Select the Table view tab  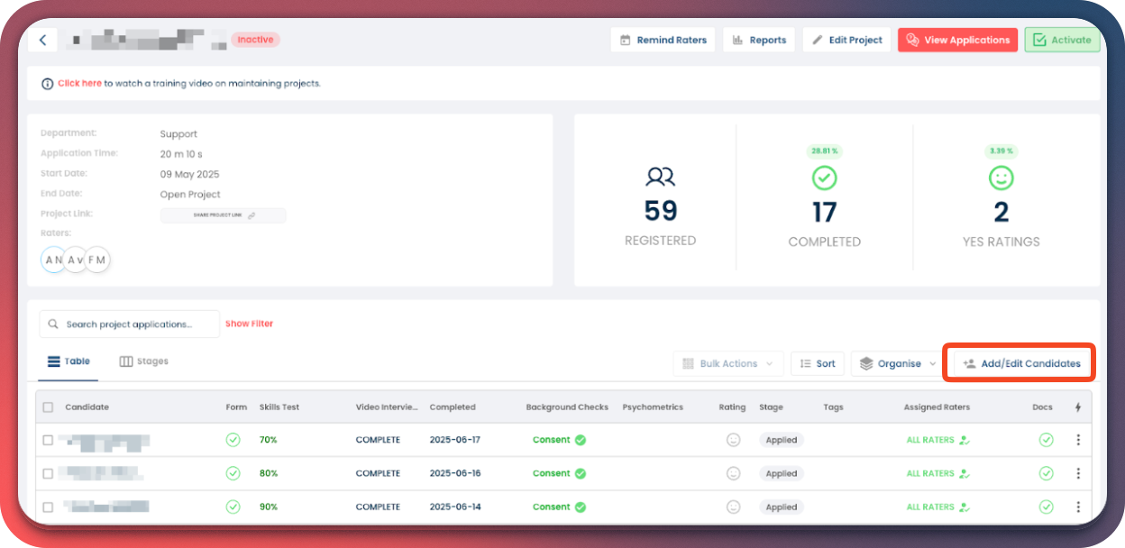tap(69, 361)
